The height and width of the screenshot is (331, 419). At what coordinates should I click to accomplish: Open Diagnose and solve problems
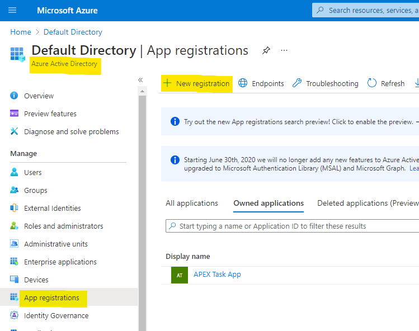click(x=71, y=131)
